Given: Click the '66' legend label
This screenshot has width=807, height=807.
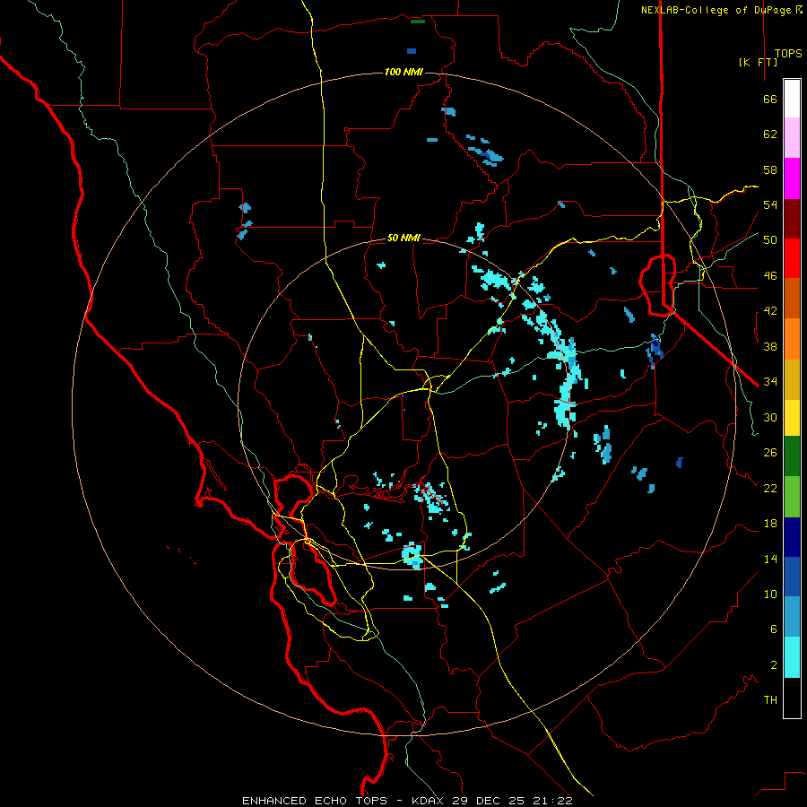Looking at the screenshot, I should tap(770, 100).
